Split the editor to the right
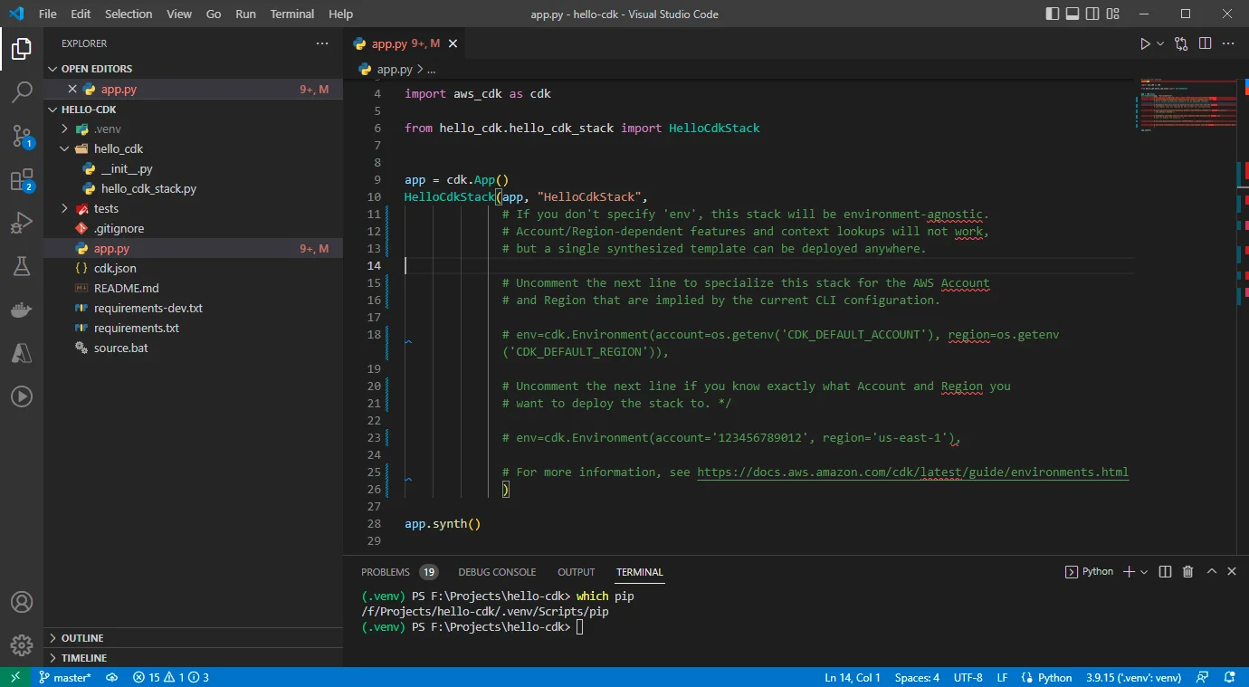The image size is (1249, 687). click(1205, 43)
